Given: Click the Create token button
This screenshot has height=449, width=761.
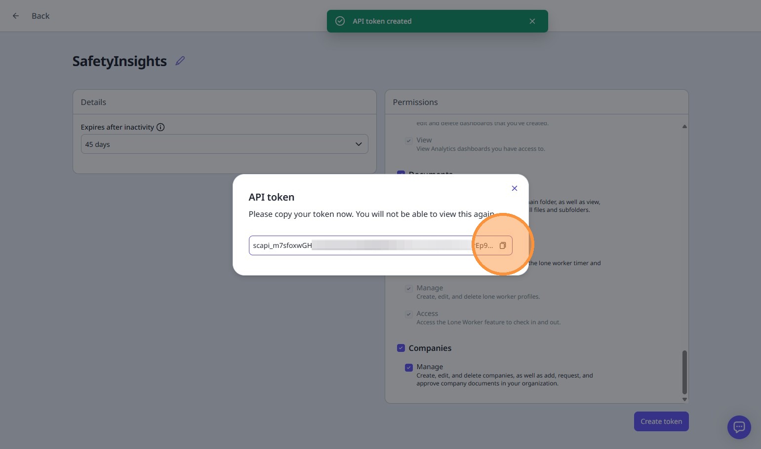Looking at the screenshot, I should (661, 421).
